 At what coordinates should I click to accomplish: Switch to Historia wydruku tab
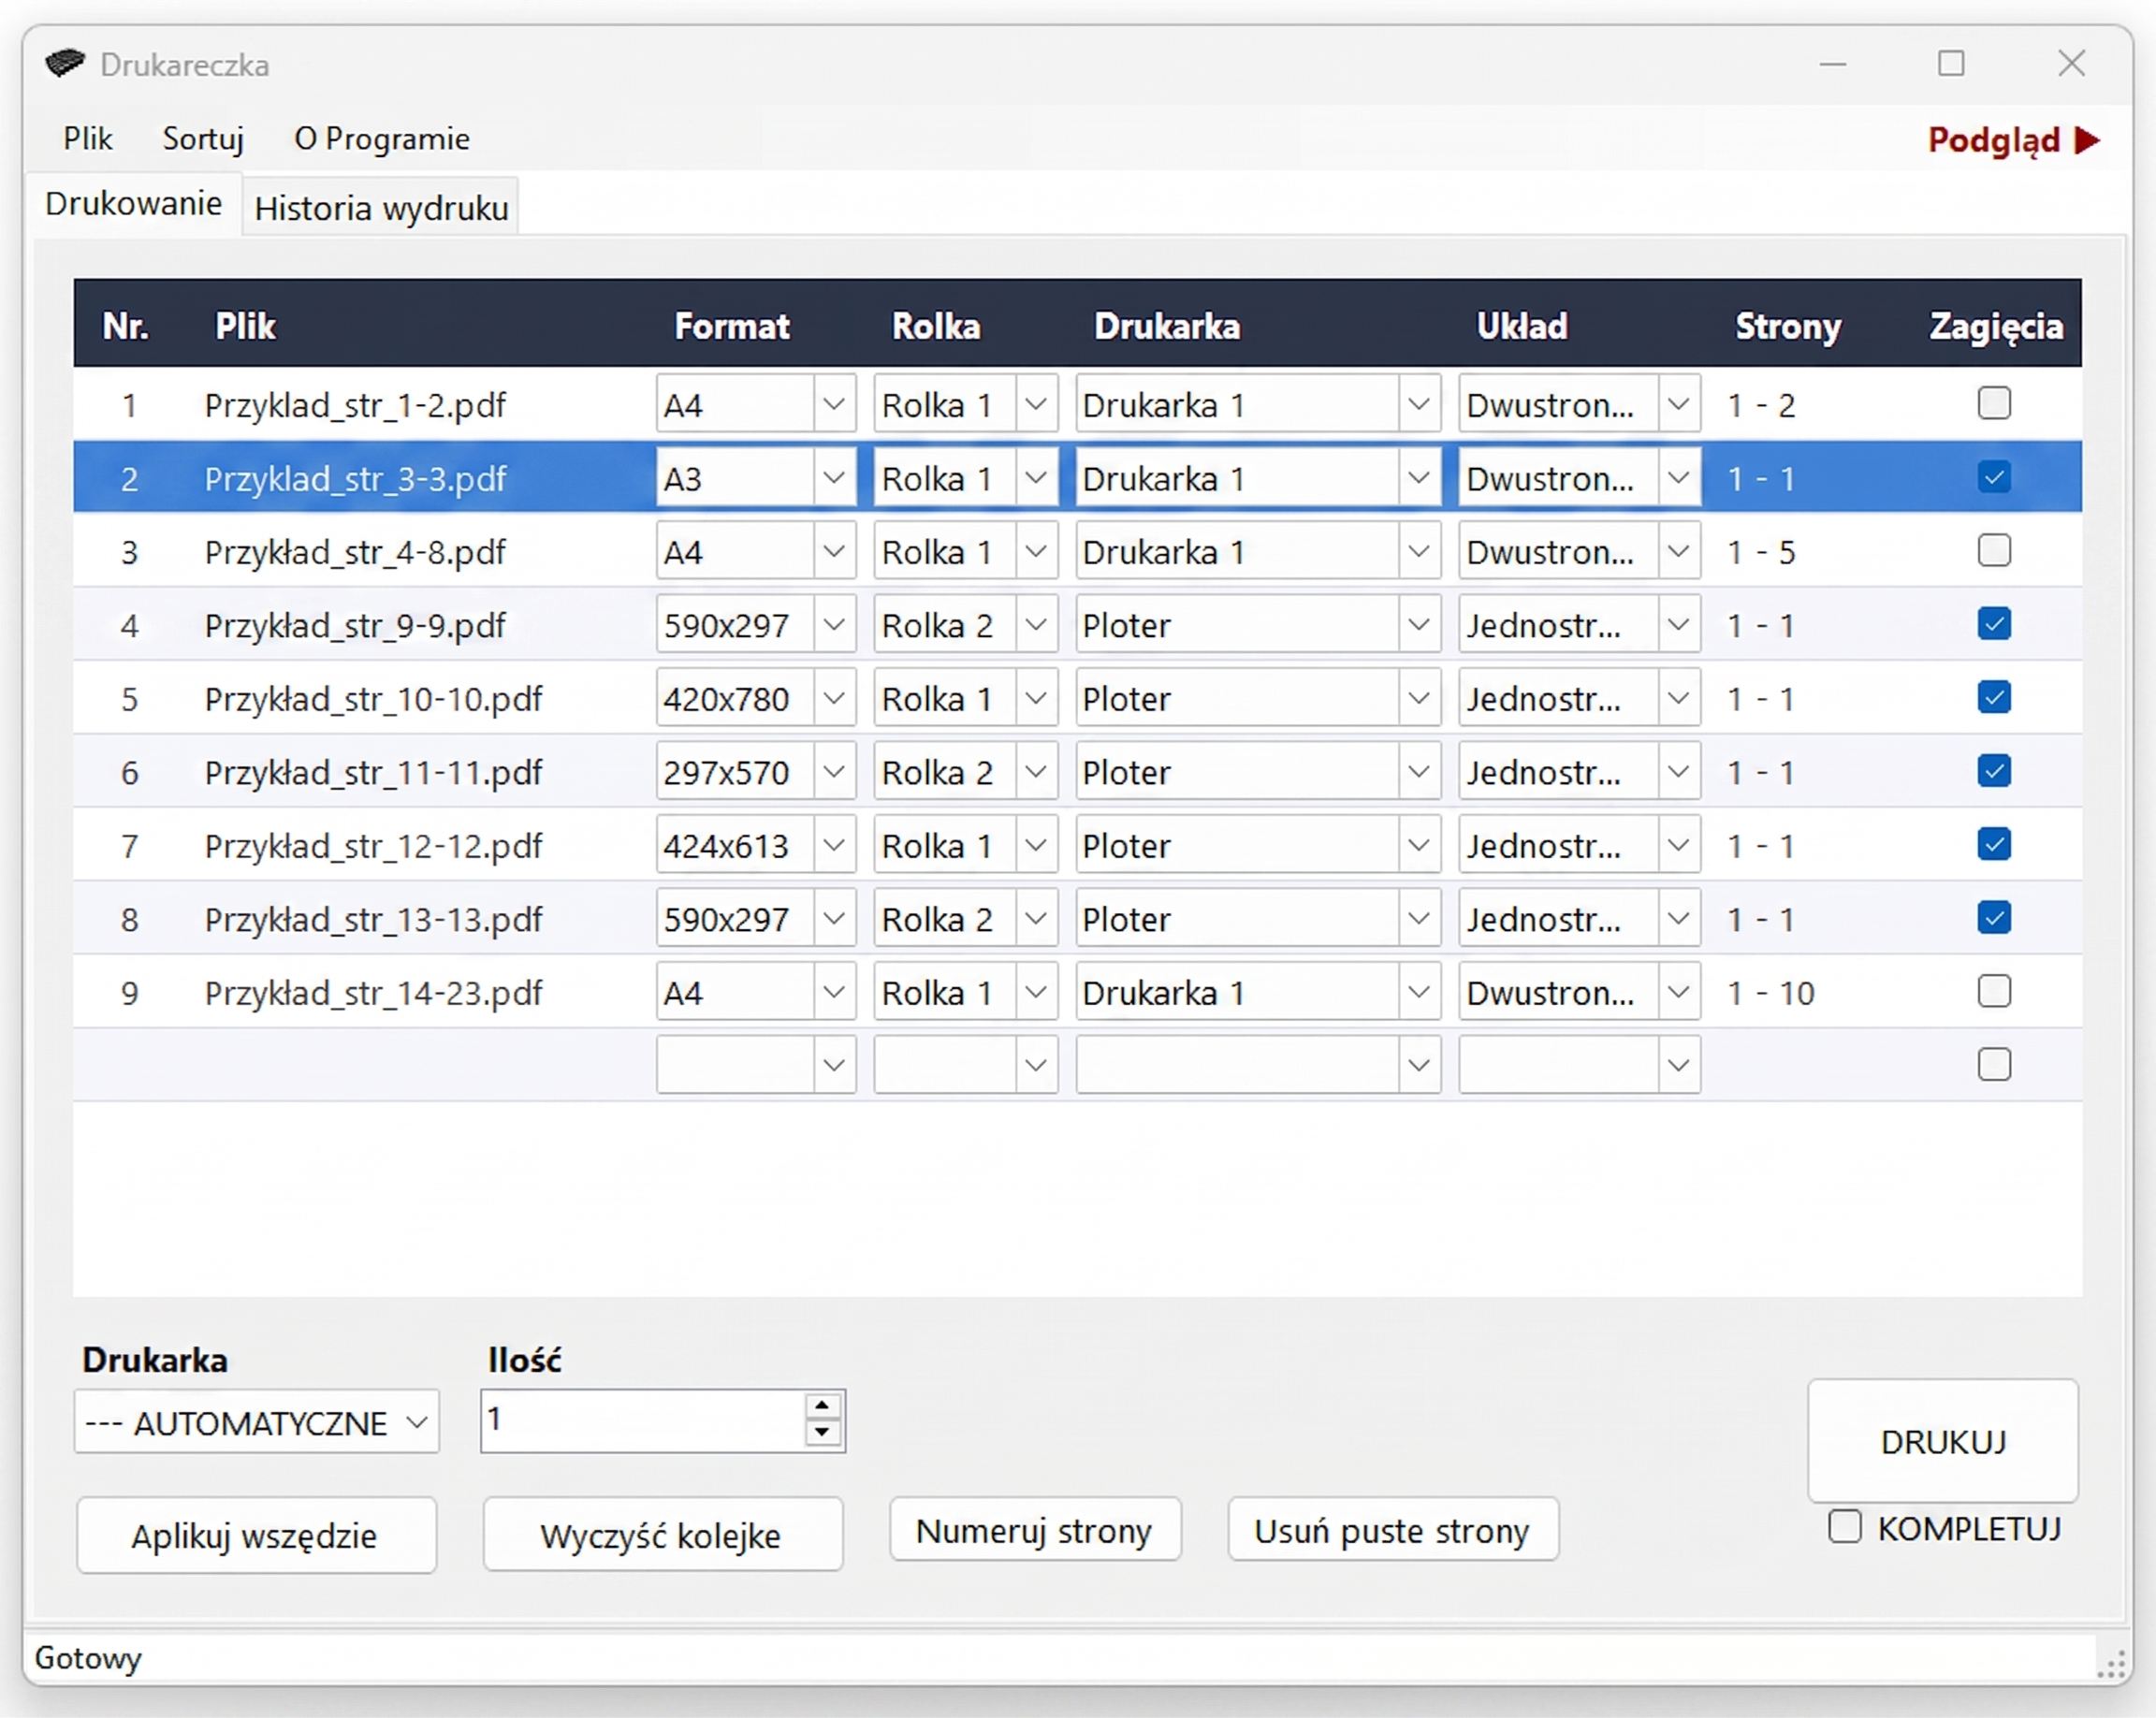381,208
